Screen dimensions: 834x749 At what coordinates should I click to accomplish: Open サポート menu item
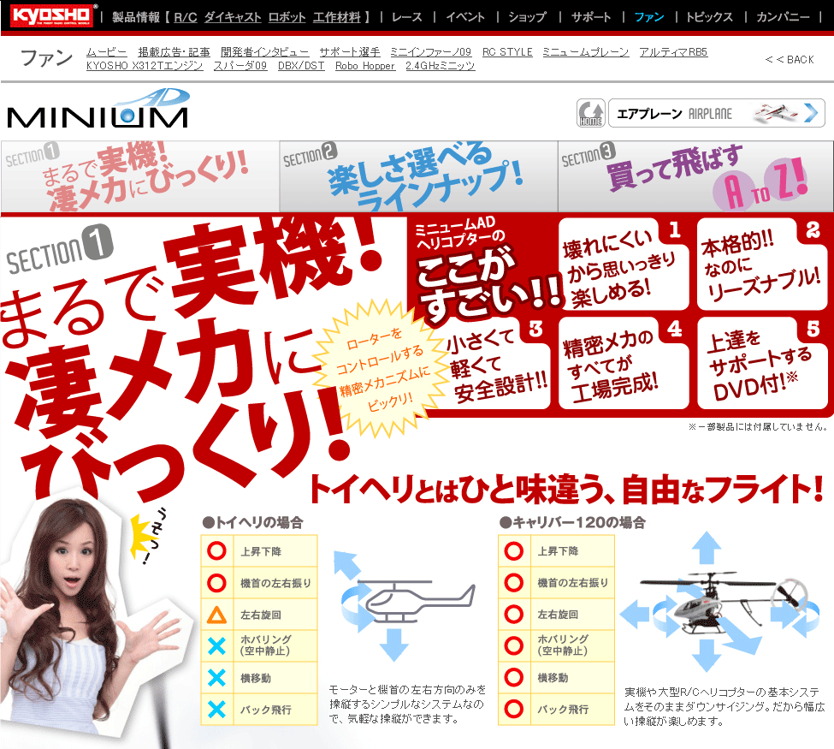[x=591, y=18]
